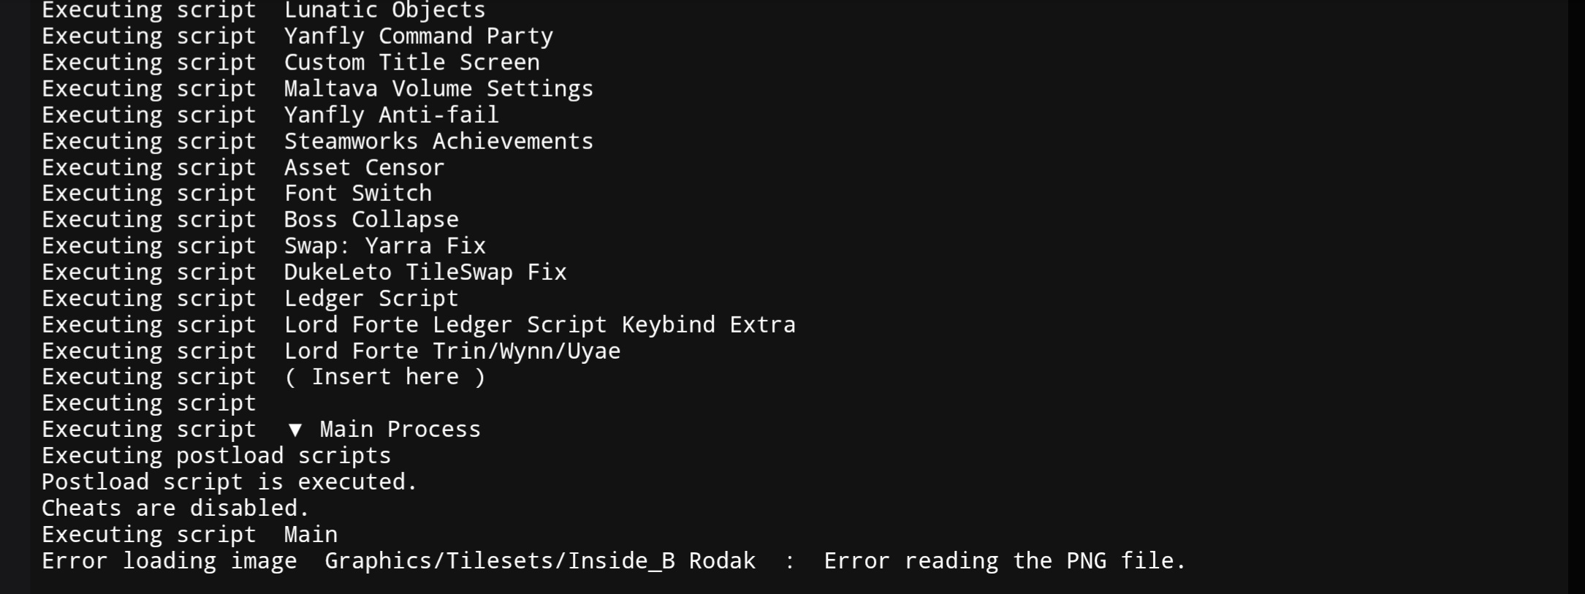Click on "Custom Title Screen" log entry
The width and height of the screenshot is (1585, 594).
tap(411, 63)
